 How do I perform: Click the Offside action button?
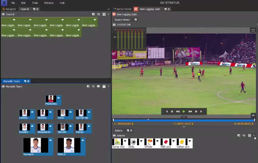click(152, 143)
